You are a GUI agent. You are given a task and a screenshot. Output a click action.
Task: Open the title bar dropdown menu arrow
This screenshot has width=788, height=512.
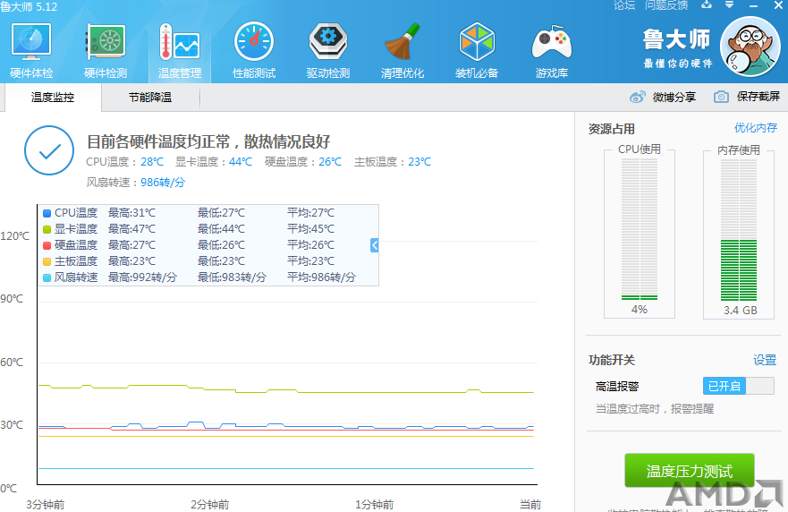point(729,4)
